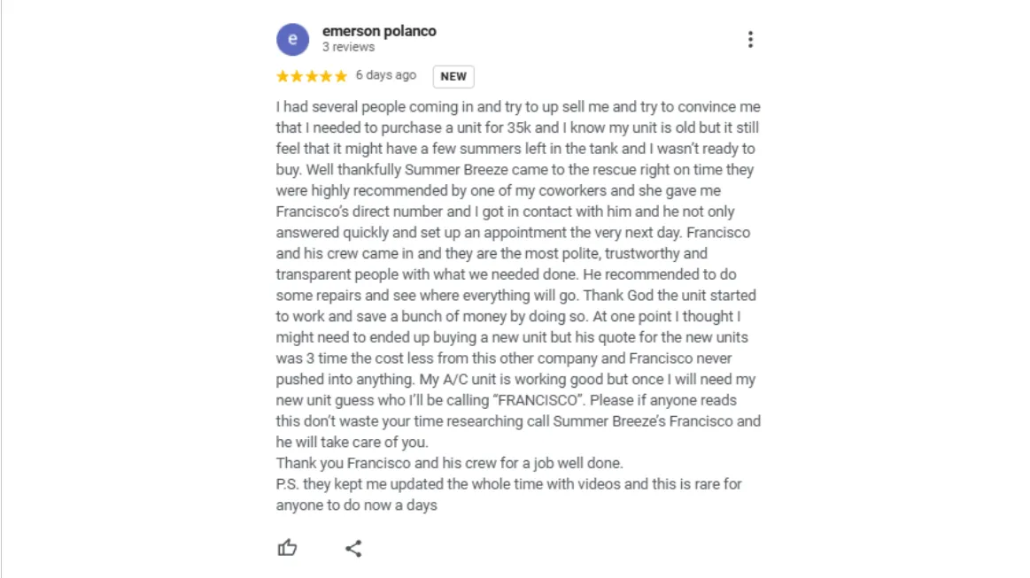This screenshot has height=578, width=1030.
Task: Select the he will take care of you line
Action: [352, 442]
